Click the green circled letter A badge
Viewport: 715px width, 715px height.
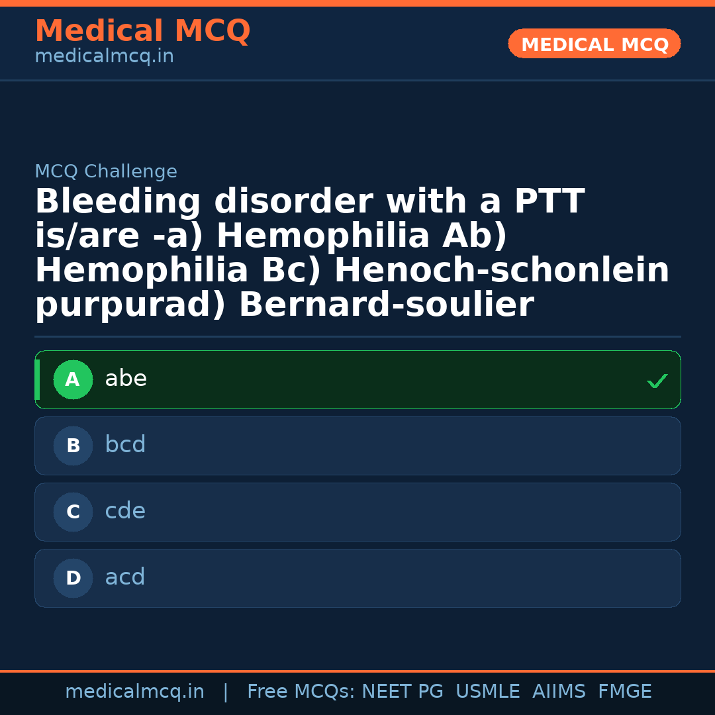point(73,380)
